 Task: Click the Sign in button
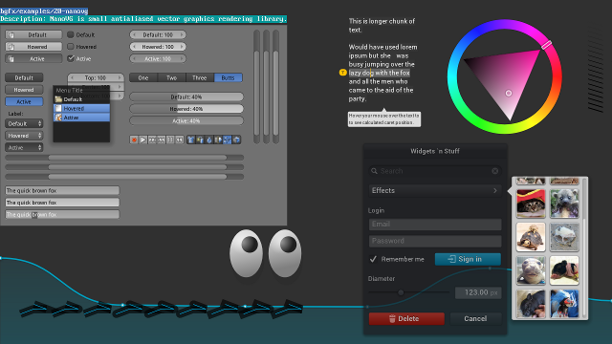[468, 259]
